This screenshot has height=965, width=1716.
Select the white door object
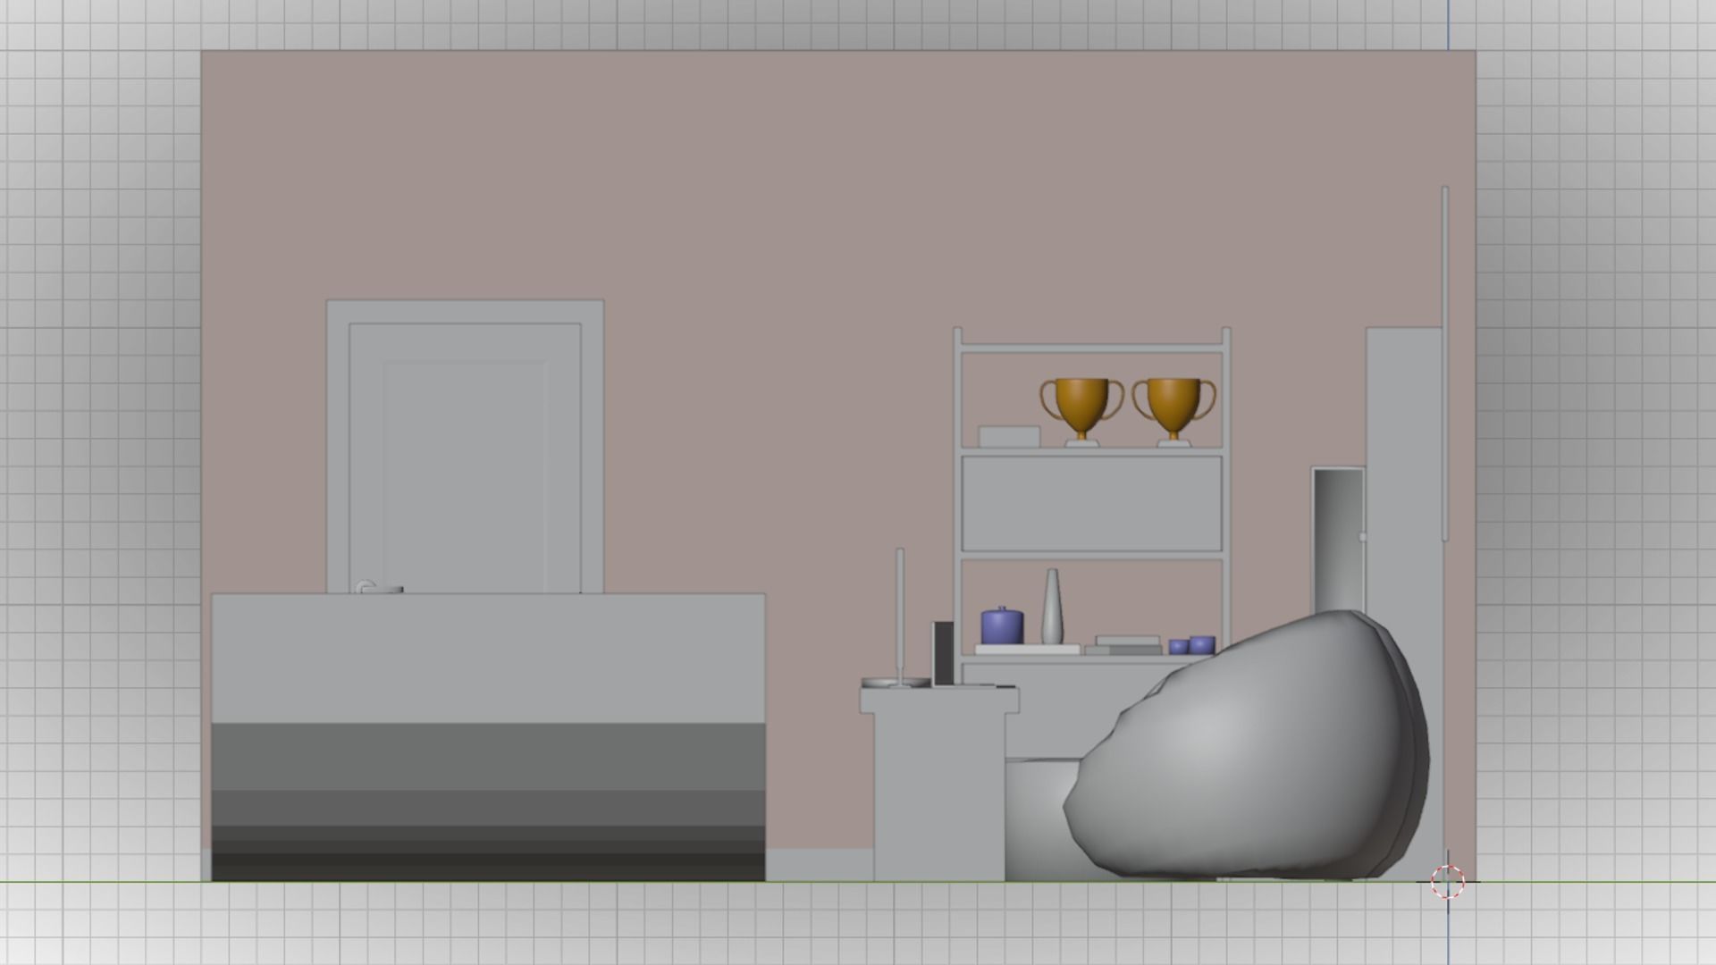(465, 447)
